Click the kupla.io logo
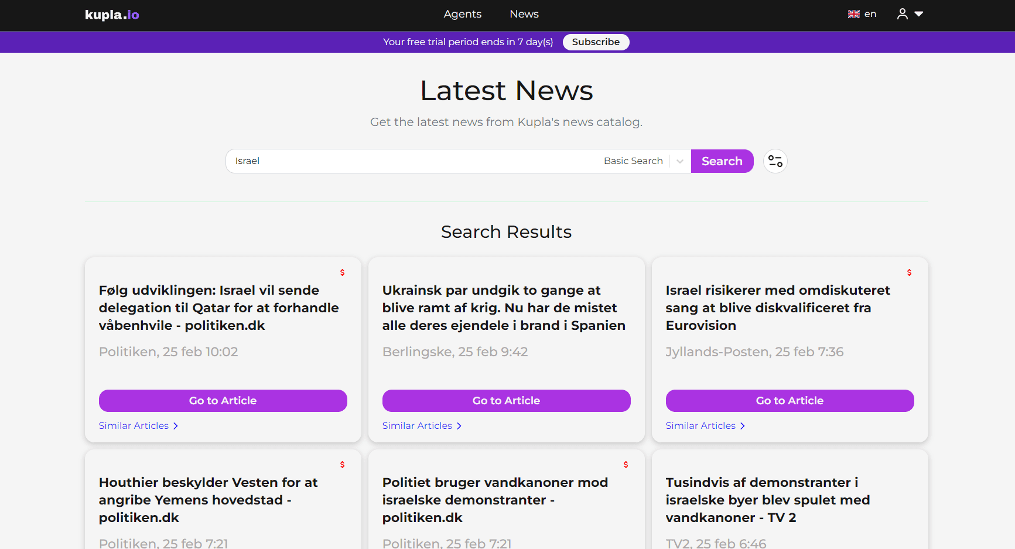 [112, 15]
